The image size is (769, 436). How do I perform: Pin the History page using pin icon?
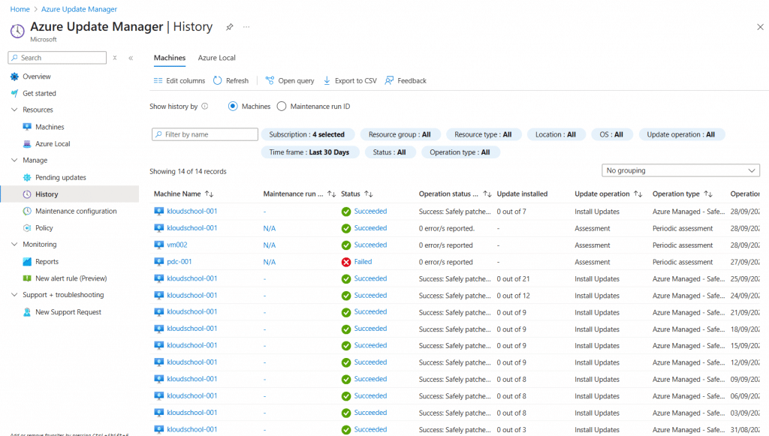click(x=229, y=27)
